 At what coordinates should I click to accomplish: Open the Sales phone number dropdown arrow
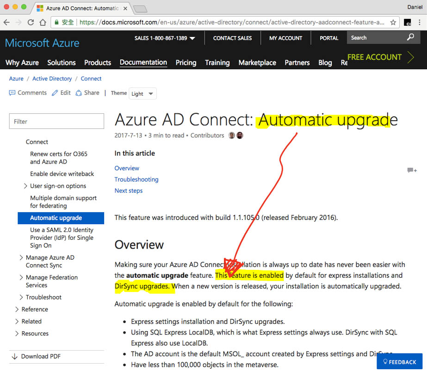[x=192, y=38]
